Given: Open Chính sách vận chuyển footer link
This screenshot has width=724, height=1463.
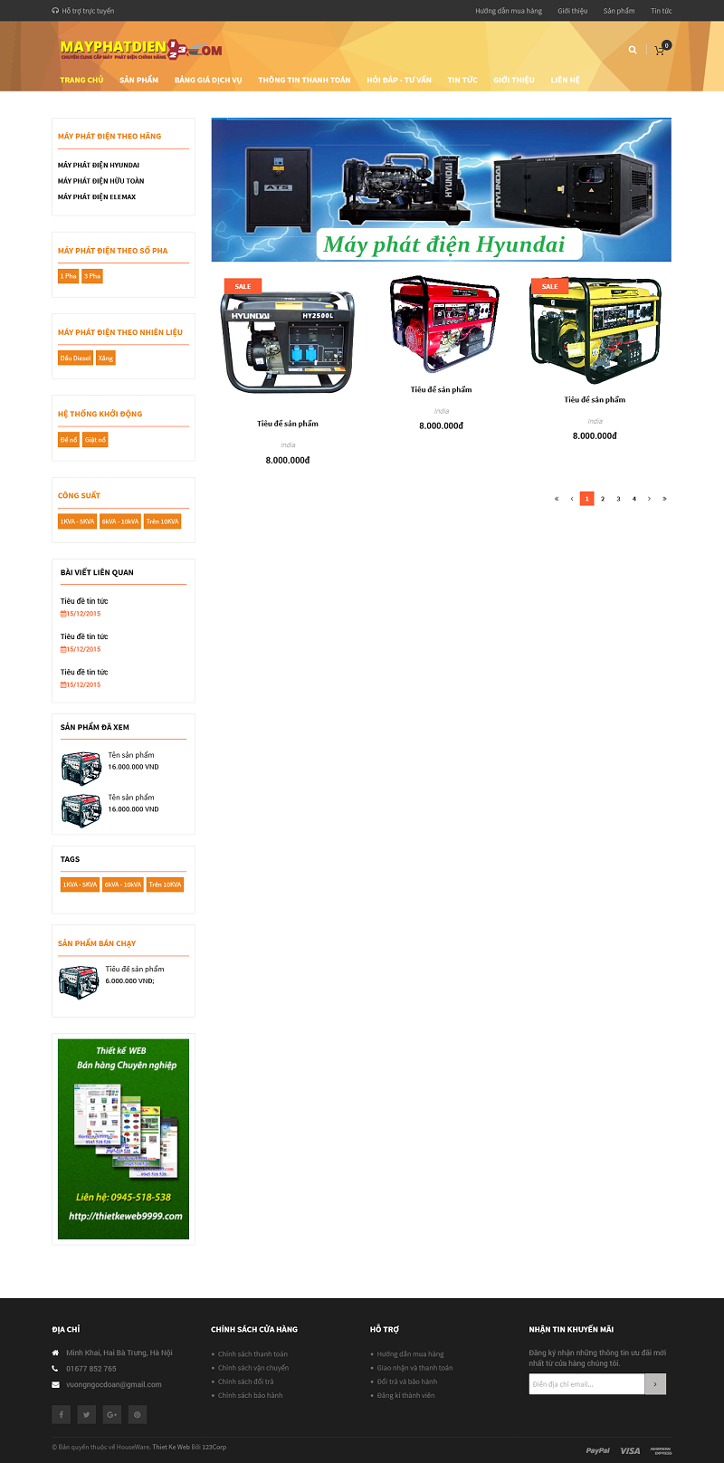Looking at the screenshot, I should pyautogui.click(x=253, y=1368).
